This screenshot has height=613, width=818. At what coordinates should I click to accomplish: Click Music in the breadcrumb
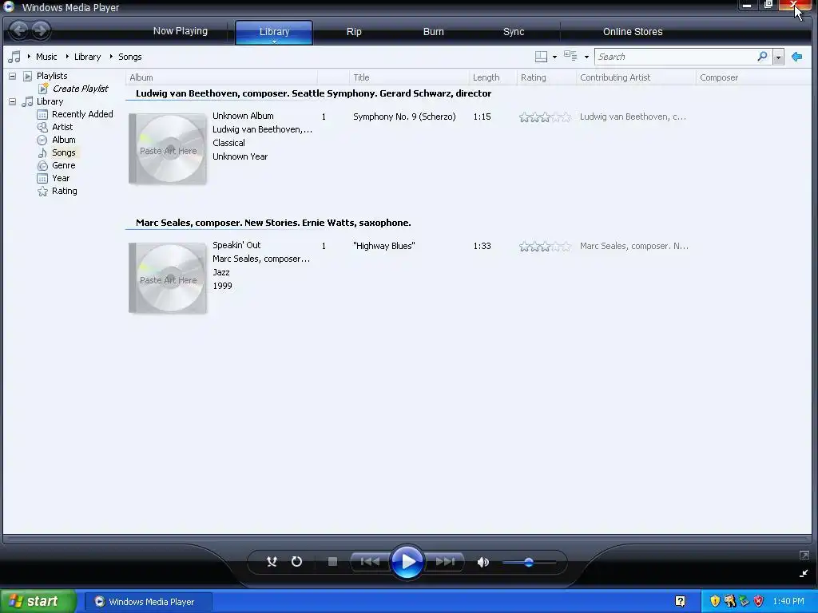point(46,57)
